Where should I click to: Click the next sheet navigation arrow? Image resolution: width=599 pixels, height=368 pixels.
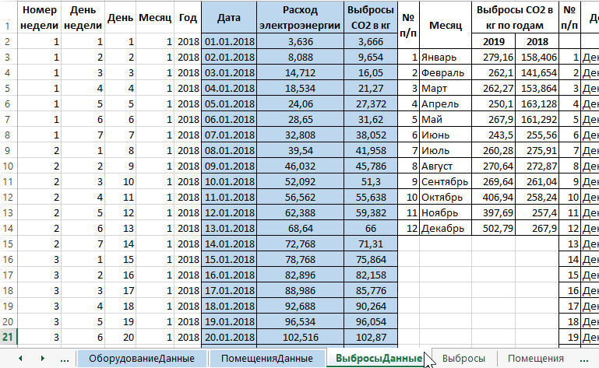42,358
